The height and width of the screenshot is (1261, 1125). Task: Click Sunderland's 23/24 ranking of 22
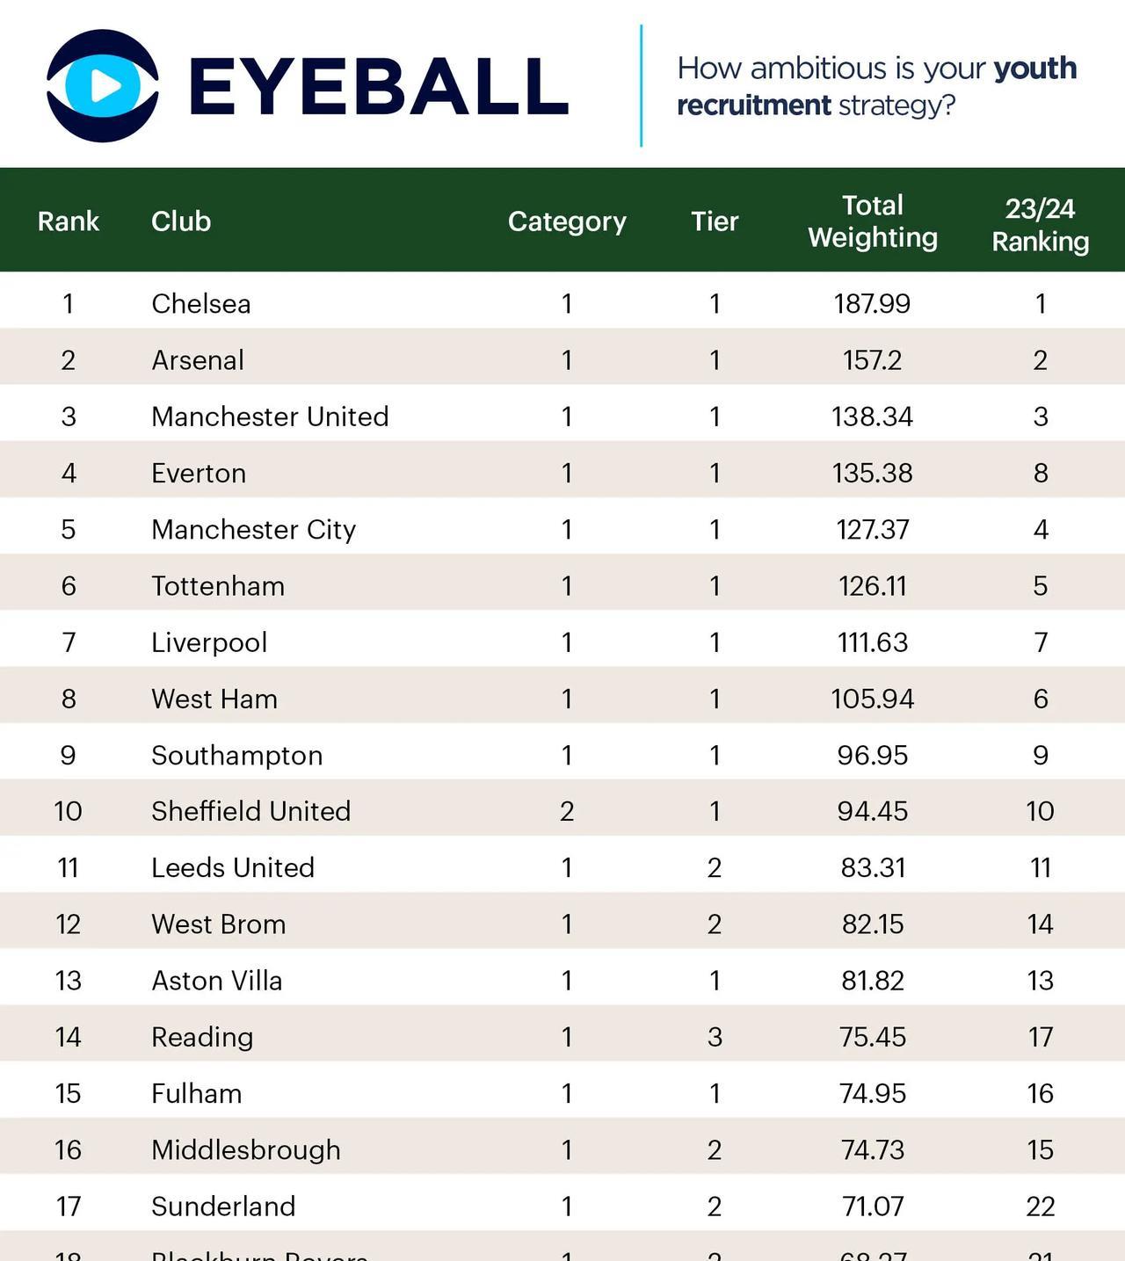(x=1041, y=1206)
